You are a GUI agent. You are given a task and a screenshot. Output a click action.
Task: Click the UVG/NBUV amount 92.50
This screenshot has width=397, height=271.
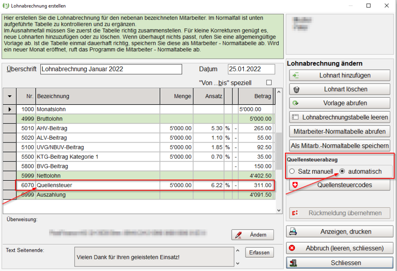coord(264,147)
